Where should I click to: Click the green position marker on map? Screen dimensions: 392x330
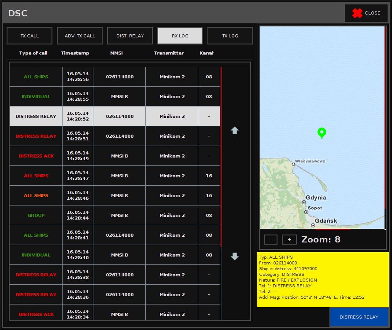tap(322, 133)
